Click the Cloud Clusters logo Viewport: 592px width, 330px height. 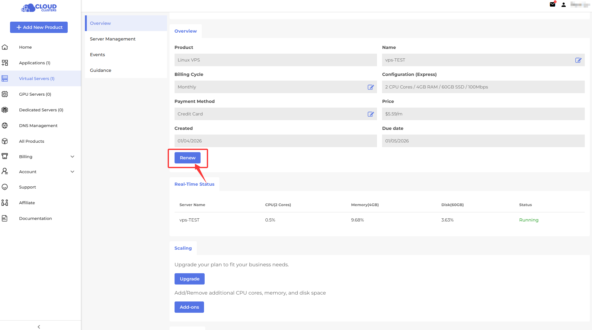click(39, 8)
